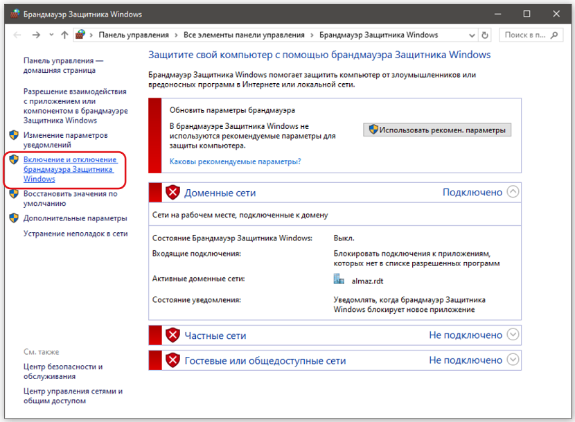Click the Forward navigation arrow
Screen dimensions: 575x422
[36, 35]
